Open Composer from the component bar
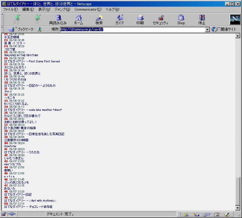This screenshot has width=242, height=218. point(227,214)
